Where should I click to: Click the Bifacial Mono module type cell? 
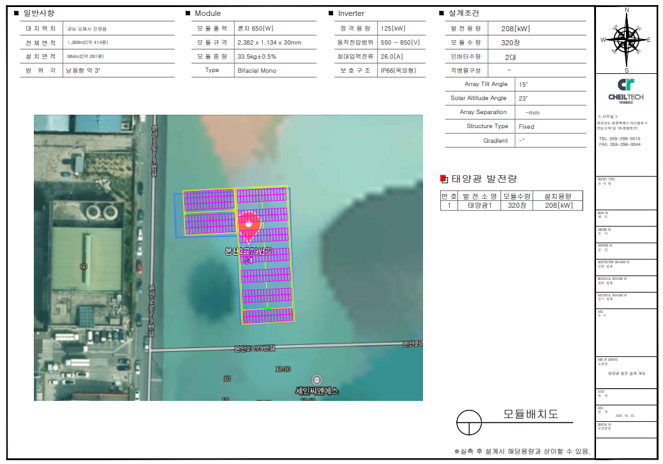point(257,70)
